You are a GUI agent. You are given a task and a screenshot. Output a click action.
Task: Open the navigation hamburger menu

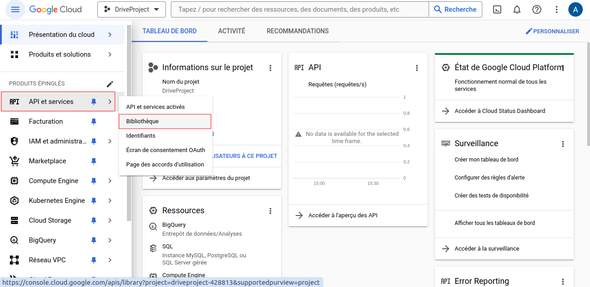click(15, 9)
